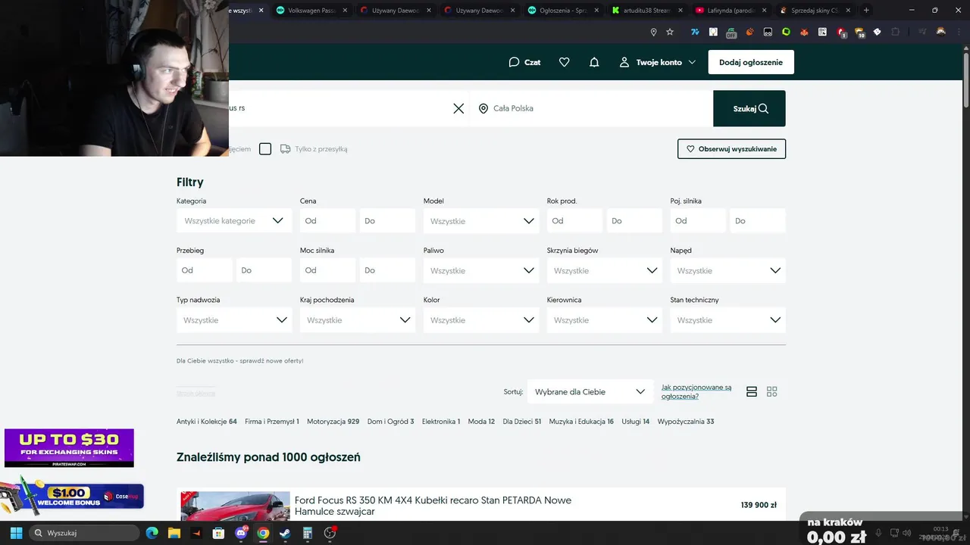
Task: Open the Chrome icon in the taskbar
Action: (263, 533)
